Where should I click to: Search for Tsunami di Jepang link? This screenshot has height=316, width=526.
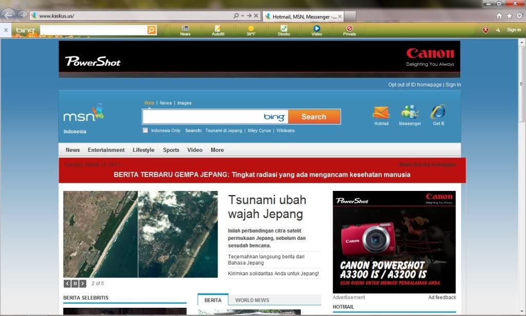pos(224,131)
